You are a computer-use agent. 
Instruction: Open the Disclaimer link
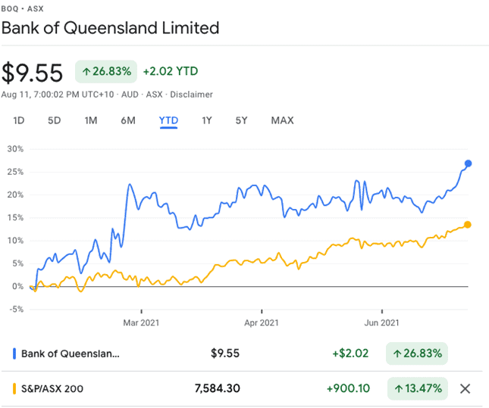pos(191,95)
